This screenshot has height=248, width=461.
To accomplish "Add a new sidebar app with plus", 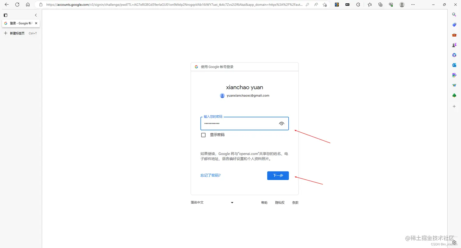I will 454,106.
